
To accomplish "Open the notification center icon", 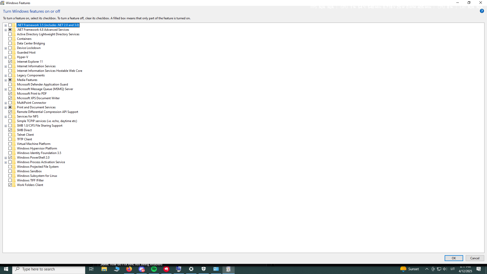I will tap(479, 269).
